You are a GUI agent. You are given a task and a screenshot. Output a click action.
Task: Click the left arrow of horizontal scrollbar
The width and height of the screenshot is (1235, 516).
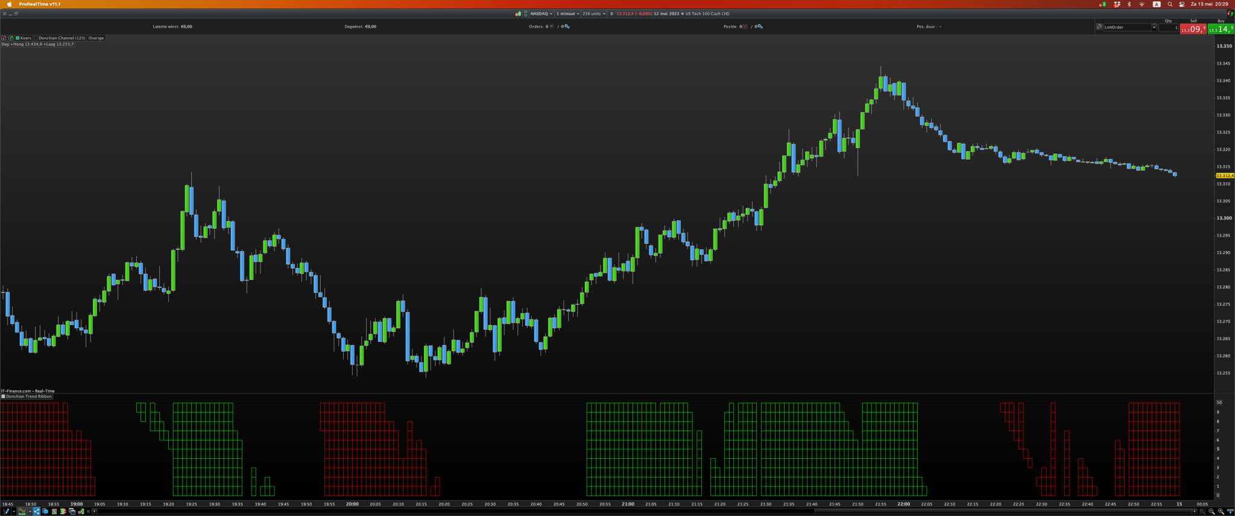coord(94,511)
